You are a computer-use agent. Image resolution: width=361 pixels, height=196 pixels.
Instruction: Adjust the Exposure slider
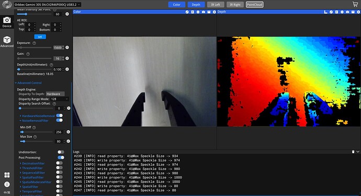35,48
